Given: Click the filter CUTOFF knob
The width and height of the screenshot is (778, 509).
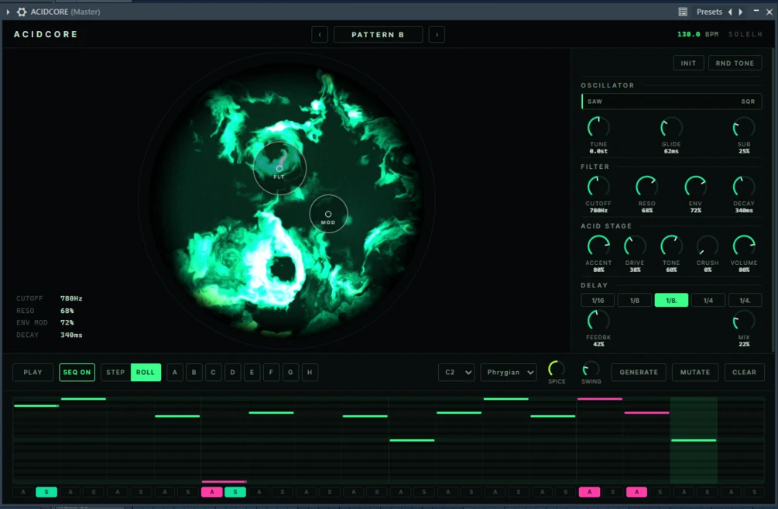Looking at the screenshot, I should pyautogui.click(x=598, y=187).
